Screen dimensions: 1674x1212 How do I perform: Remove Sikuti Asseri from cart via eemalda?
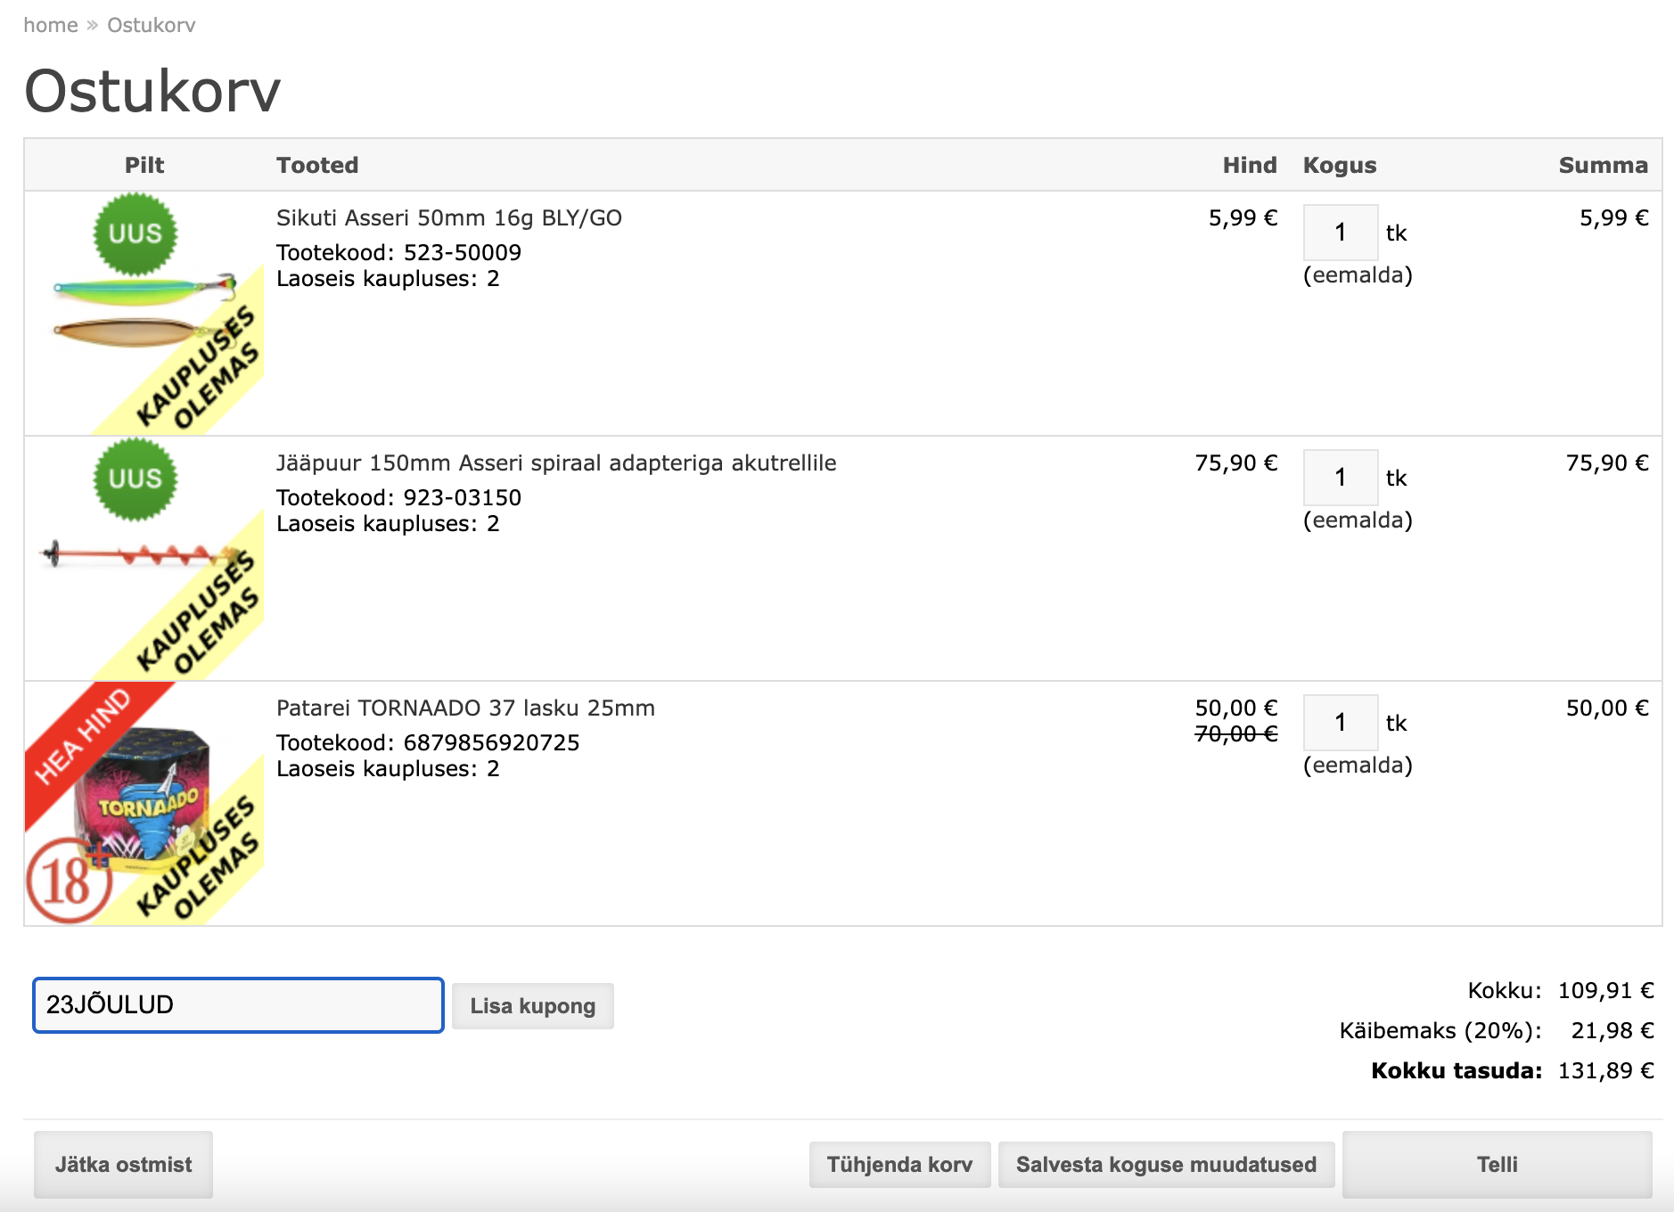(1357, 275)
